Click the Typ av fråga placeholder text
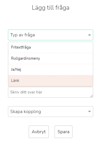 pos(22,35)
